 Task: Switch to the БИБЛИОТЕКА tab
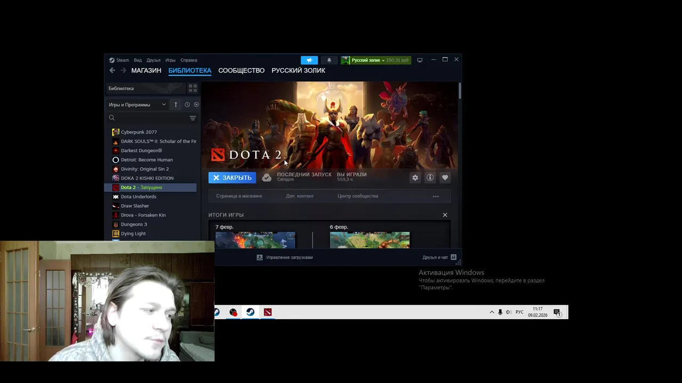[190, 70]
